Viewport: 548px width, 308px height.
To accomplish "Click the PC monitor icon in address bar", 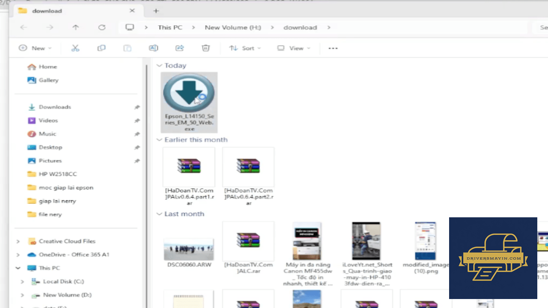I will coord(130,27).
